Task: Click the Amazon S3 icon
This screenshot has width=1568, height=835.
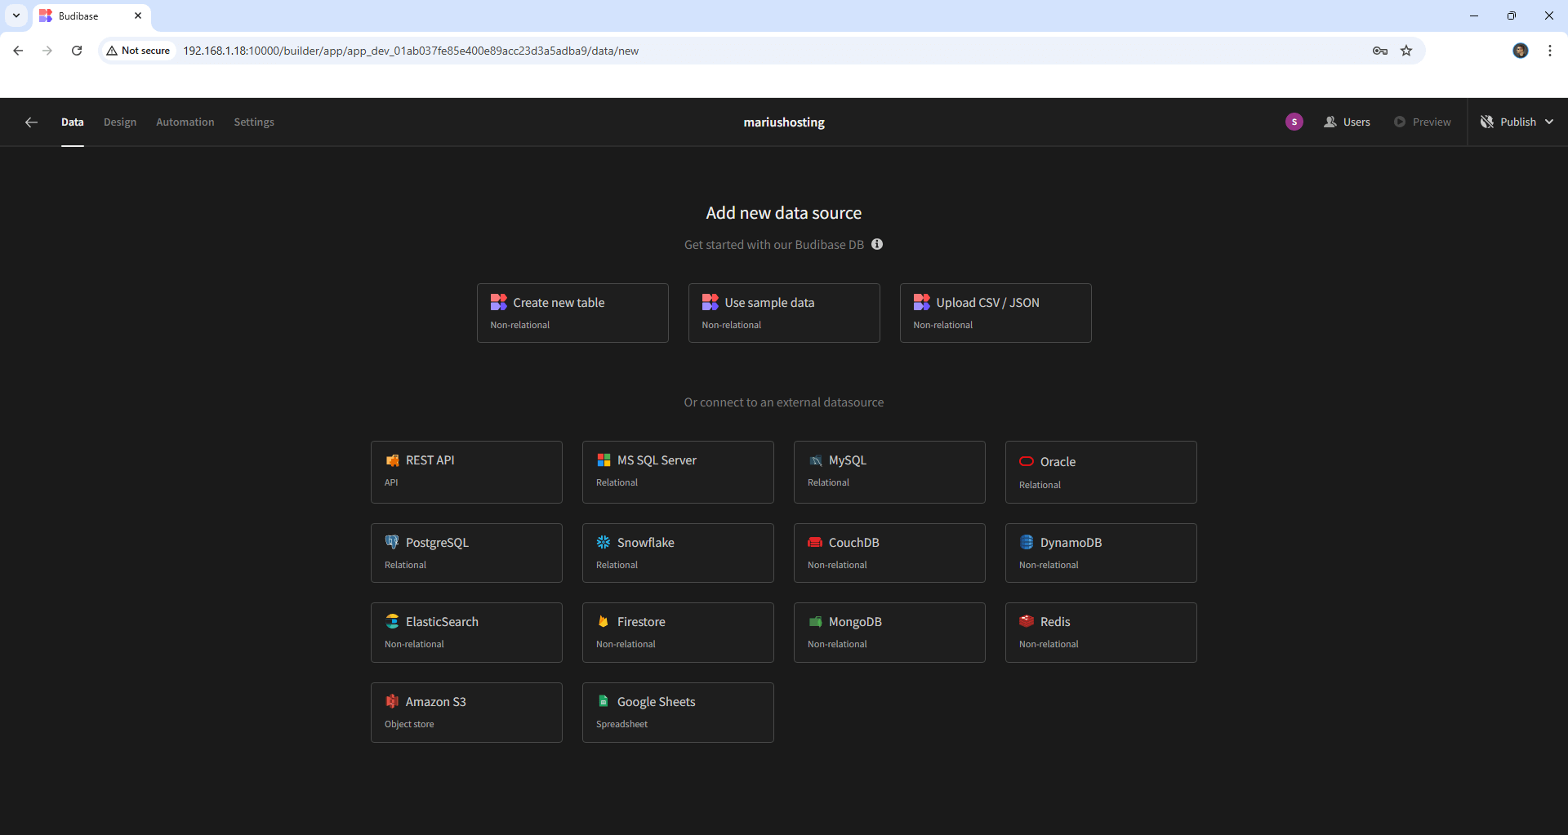Action: pyautogui.click(x=392, y=701)
